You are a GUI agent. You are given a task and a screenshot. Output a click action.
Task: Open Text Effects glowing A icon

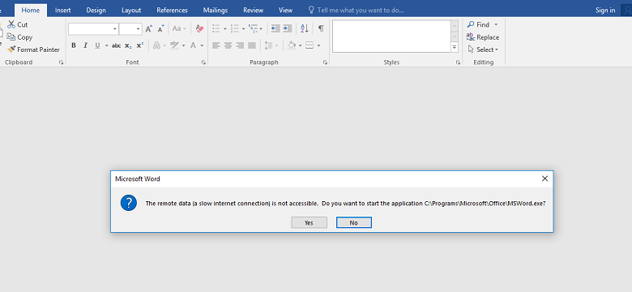[157, 45]
